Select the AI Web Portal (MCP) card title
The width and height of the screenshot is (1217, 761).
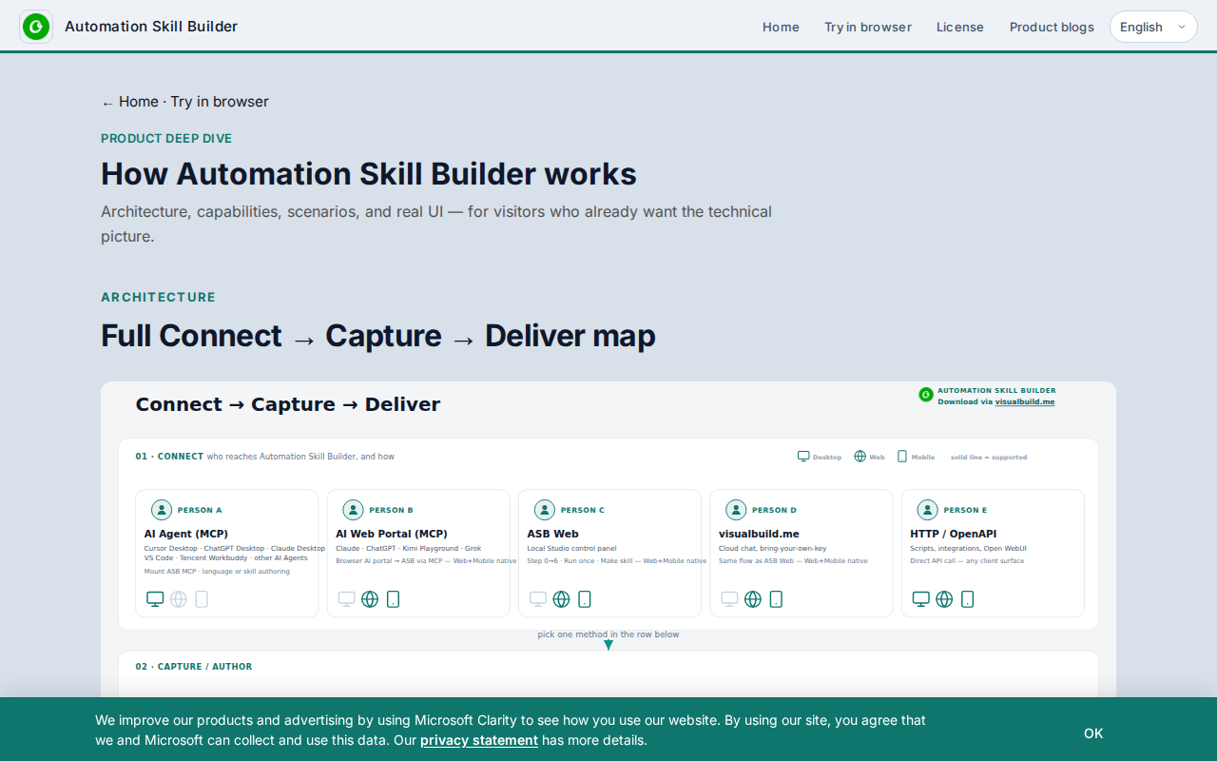tap(392, 534)
